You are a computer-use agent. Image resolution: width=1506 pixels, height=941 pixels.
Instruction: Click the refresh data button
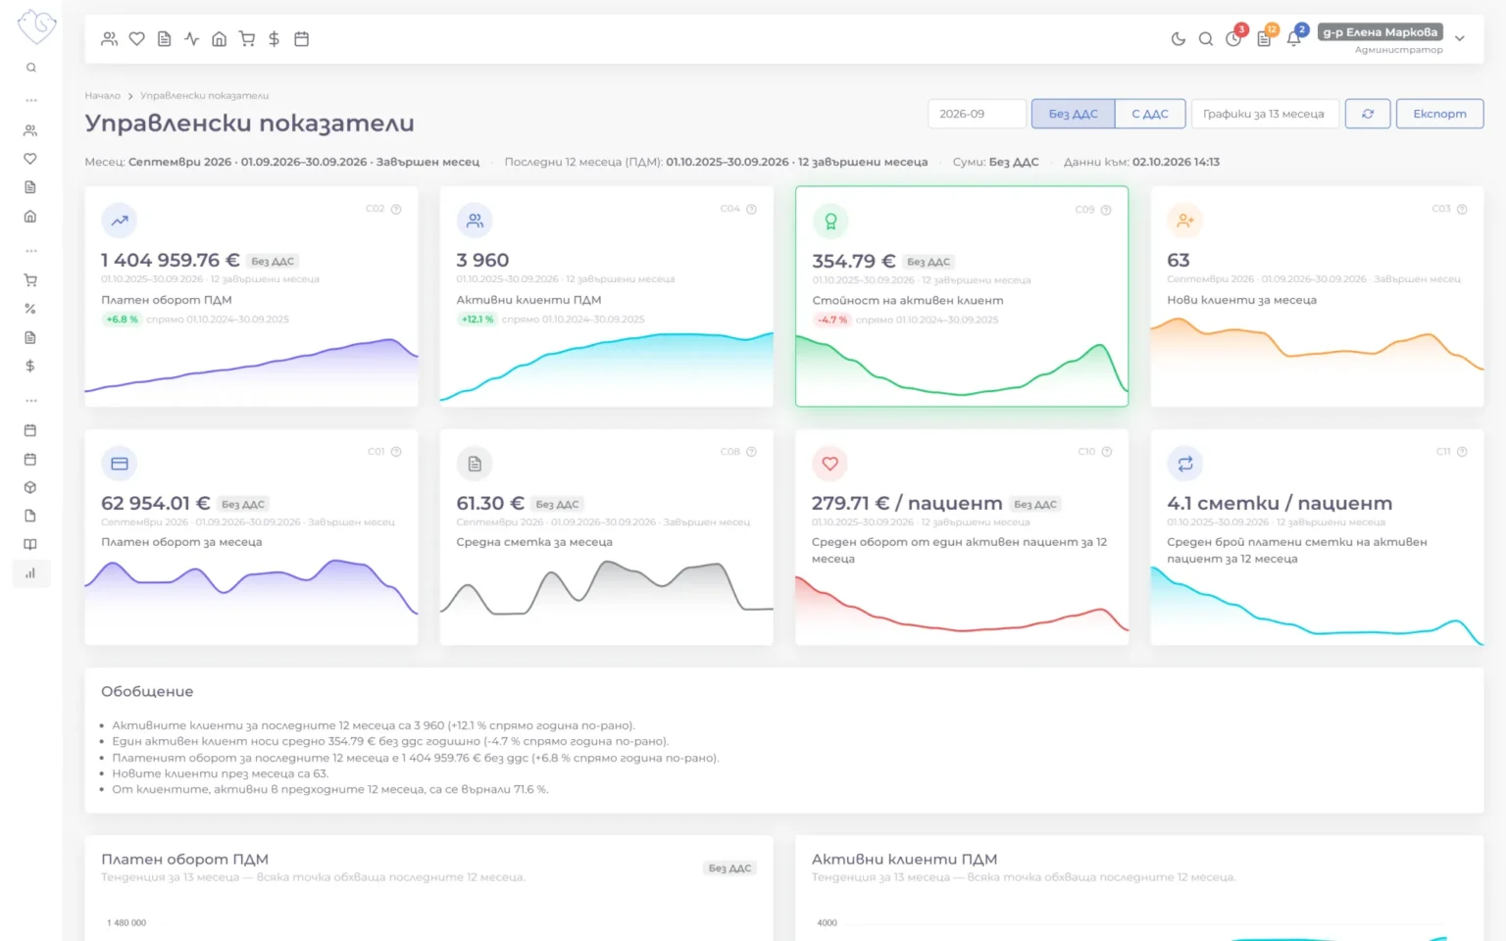pyautogui.click(x=1368, y=114)
